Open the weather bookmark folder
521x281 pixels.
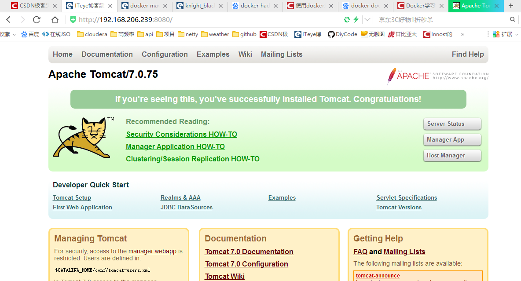pyautogui.click(x=215, y=34)
